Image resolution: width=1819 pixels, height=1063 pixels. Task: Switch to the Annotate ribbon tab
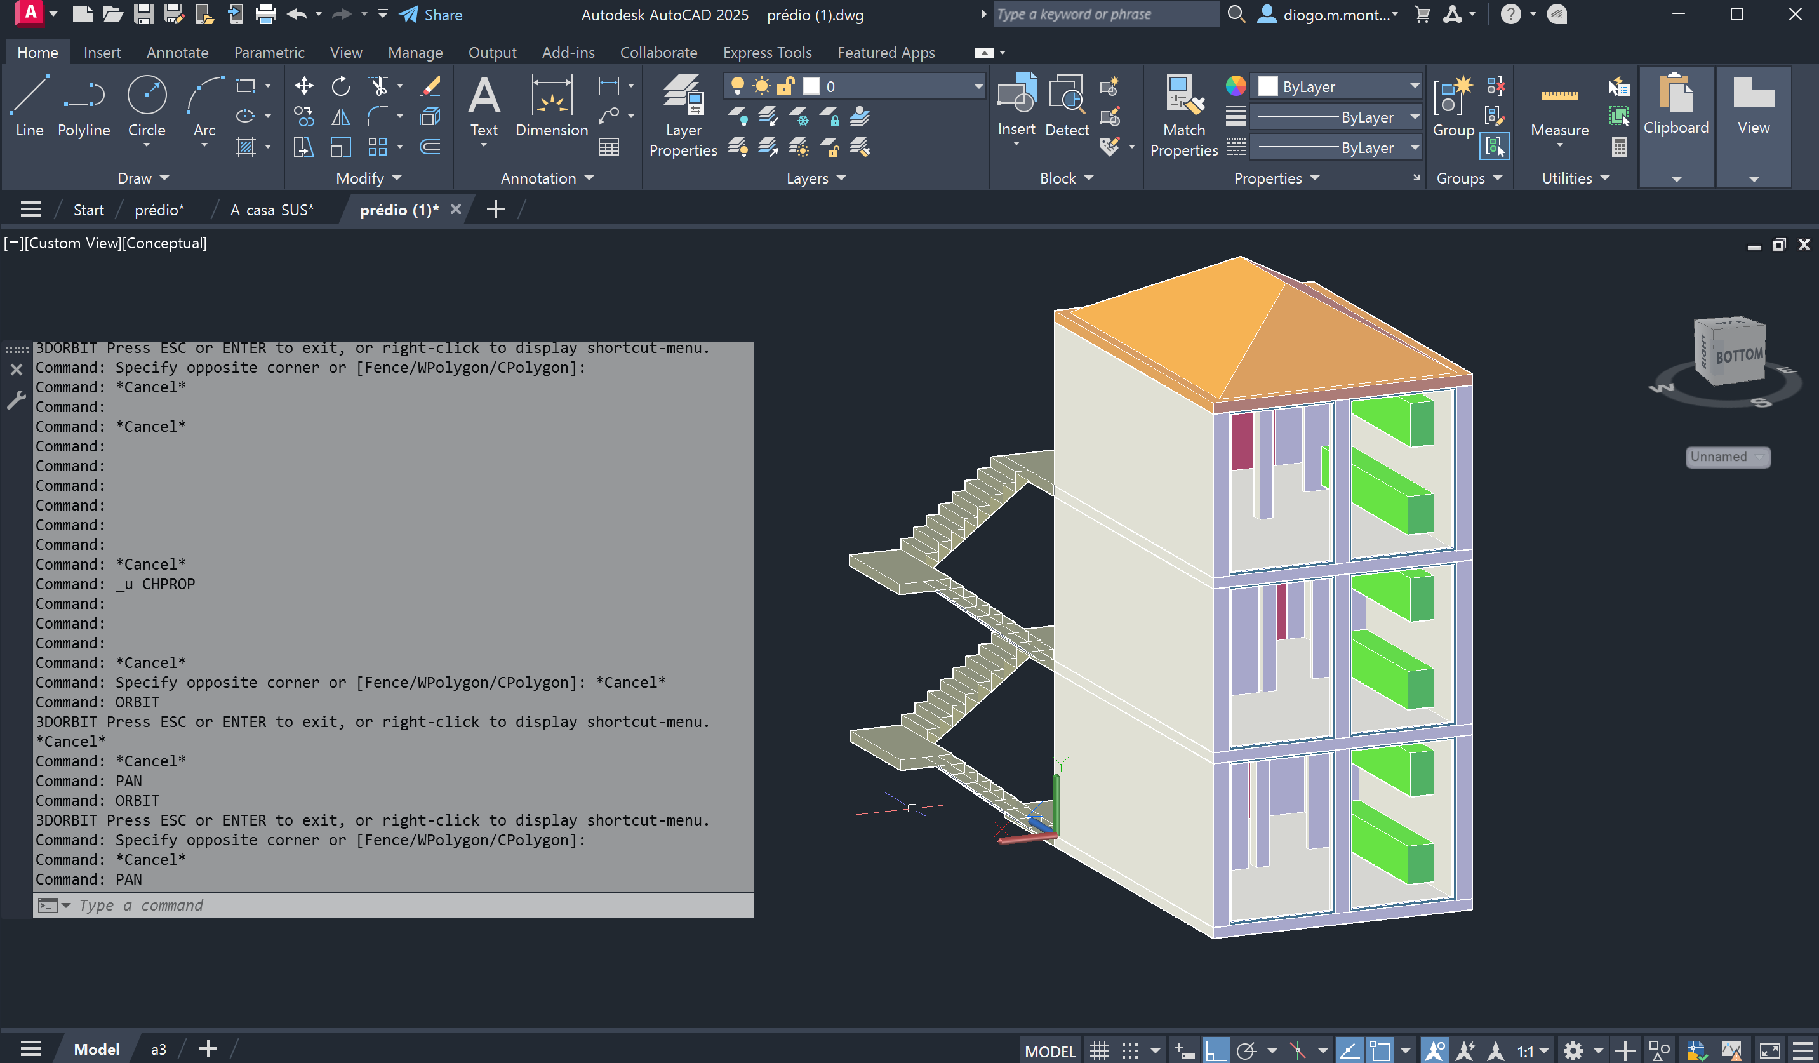178,53
